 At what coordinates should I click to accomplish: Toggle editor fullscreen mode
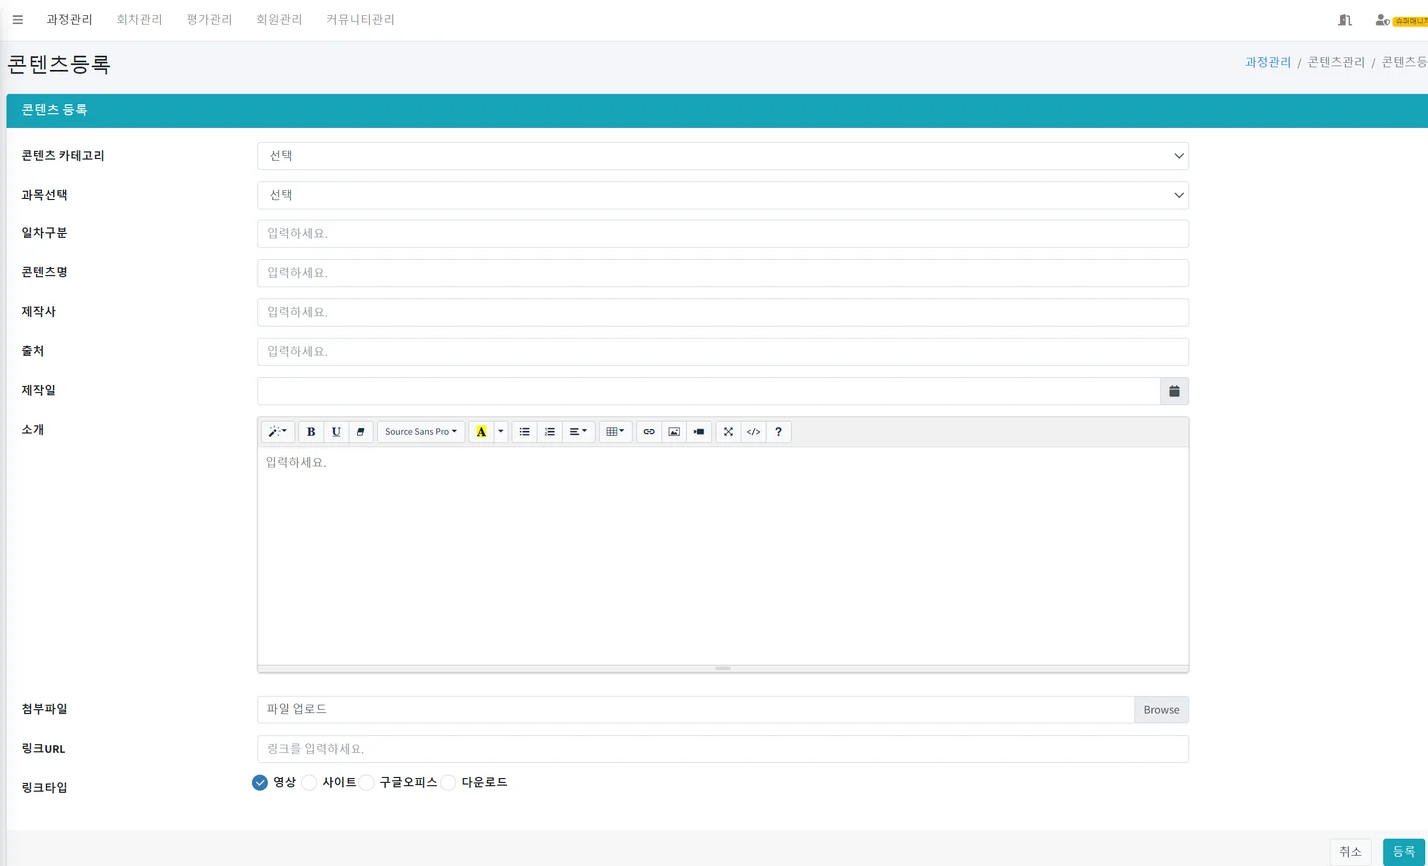click(x=728, y=432)
